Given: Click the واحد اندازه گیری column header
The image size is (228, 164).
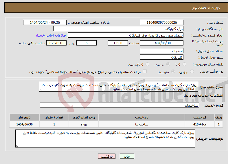Looking at the screenshot, I should click(x=84, y=117).
